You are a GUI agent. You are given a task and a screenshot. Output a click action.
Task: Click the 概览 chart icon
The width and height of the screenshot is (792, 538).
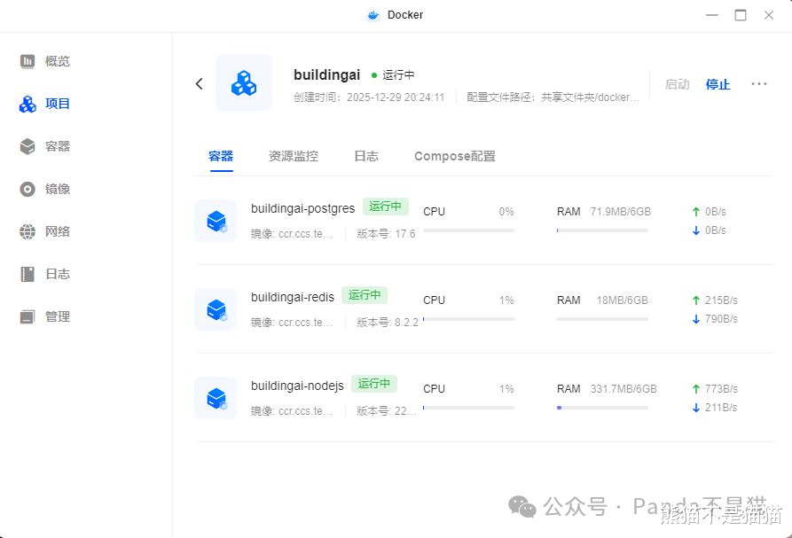click(x=27, y=61)
